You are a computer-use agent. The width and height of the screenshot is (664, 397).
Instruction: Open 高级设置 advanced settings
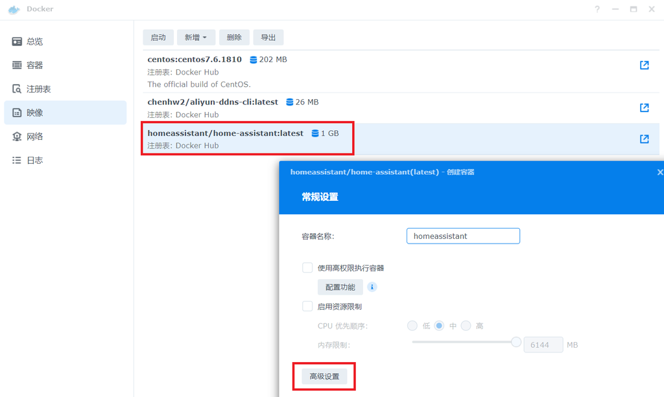click(x=324, y=376)
